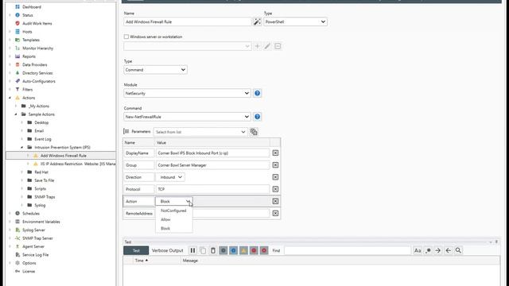Click the magnifier search icon in Find bar
Viewport: 509px width, 286px height.
(x=458, y=250)
